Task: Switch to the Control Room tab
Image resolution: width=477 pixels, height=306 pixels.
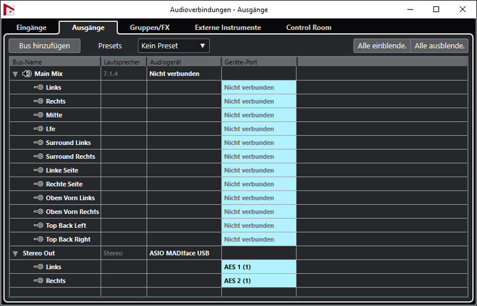Action: coord(308,27)
